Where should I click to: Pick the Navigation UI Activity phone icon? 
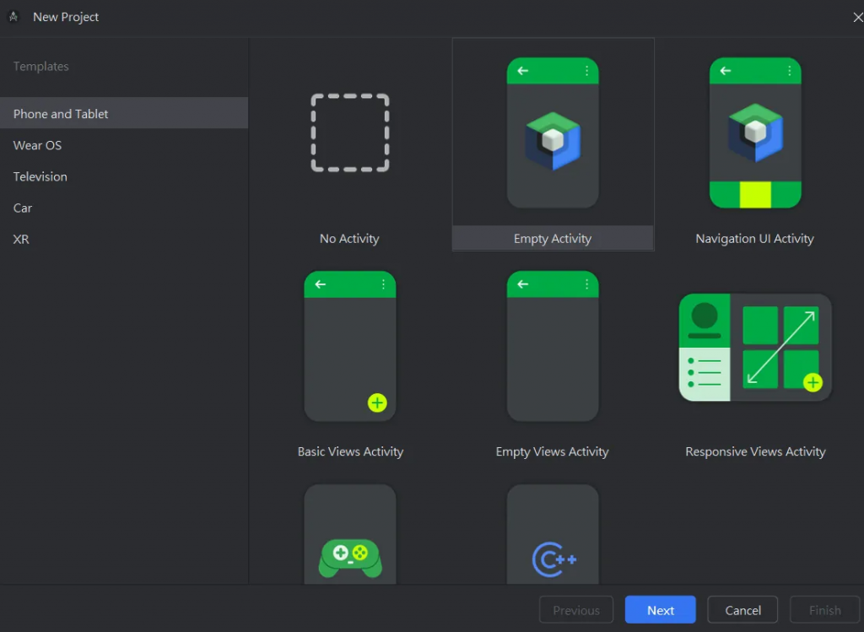tap(755, 132)
